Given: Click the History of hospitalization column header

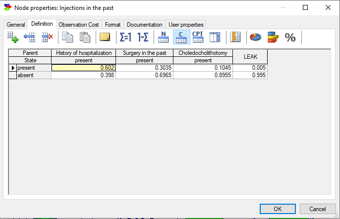Looking at the screenshot, I should (83, 53).
